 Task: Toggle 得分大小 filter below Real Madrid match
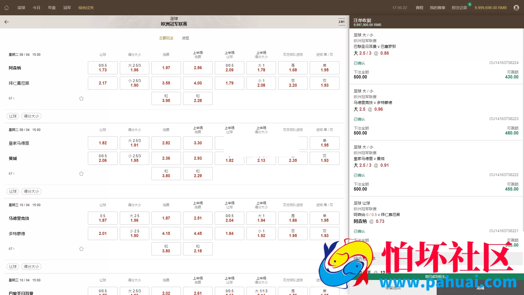coord(31,191)
